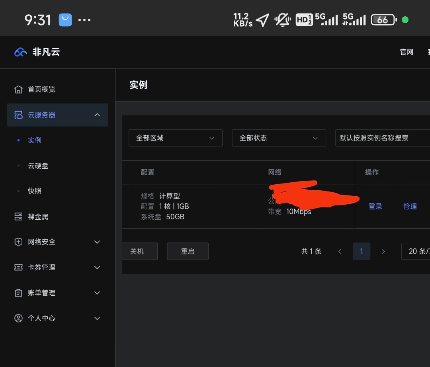Click the 非凡云 logo icon

coord(20,52)
